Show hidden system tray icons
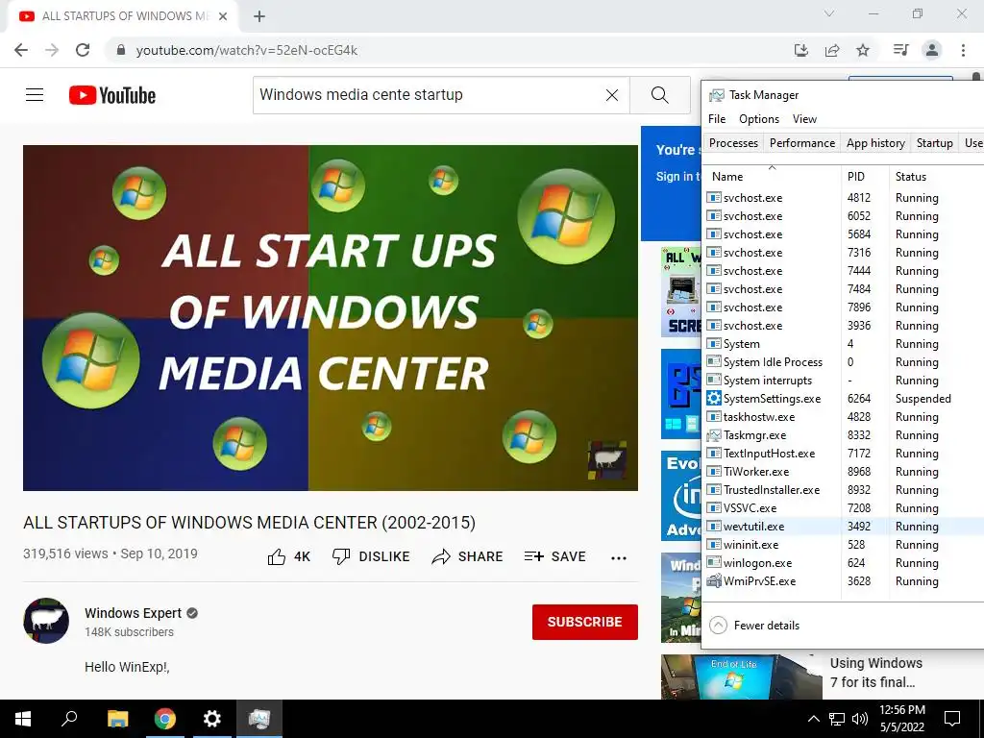This screenshot has width=984, height=738. pyautogui.click(x=813, y=719)
